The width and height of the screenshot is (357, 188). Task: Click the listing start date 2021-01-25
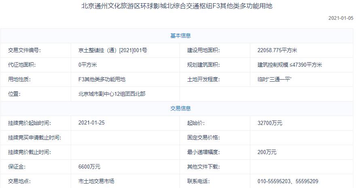(91, 123)
